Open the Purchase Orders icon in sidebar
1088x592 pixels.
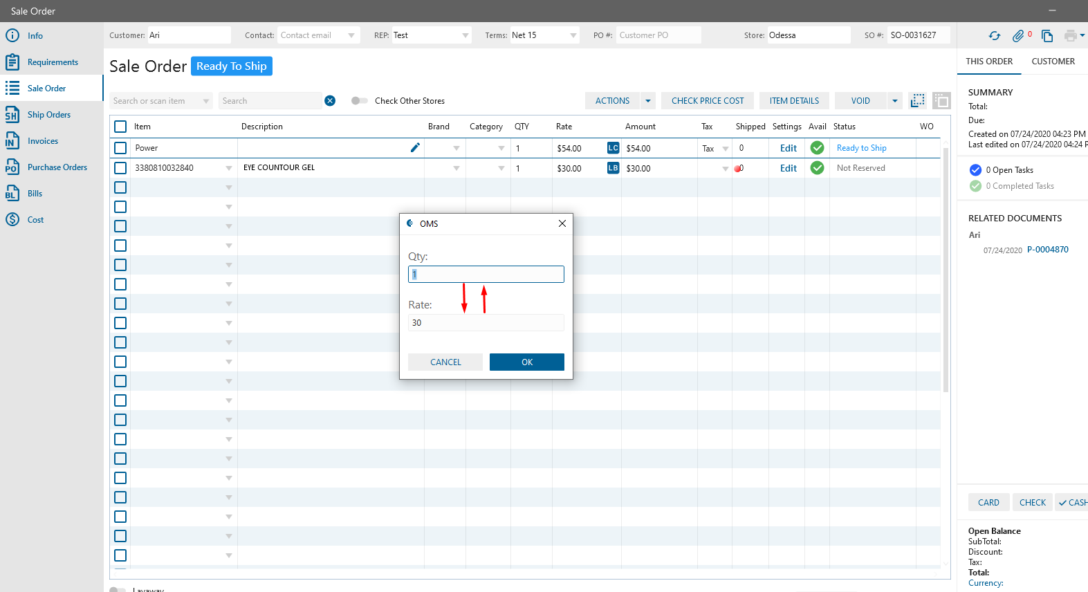click(12, 167)
